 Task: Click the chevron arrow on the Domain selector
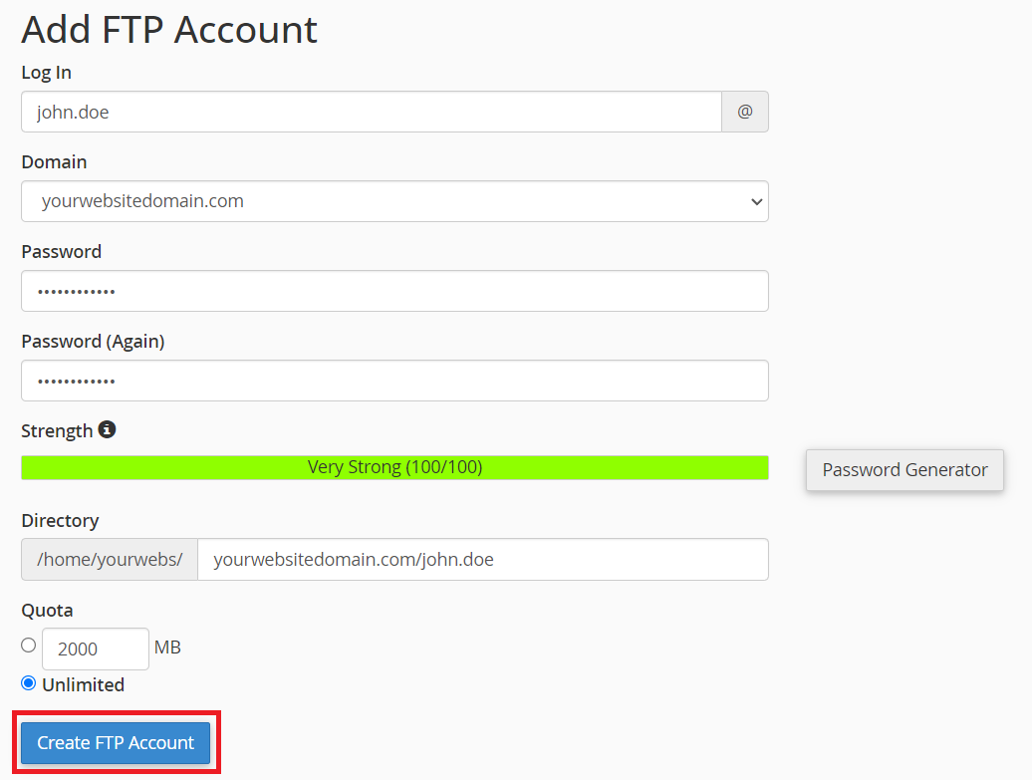coord(755,201)
